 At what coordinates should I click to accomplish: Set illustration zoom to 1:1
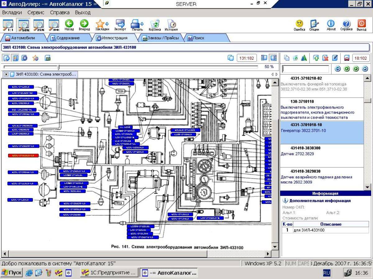pyautogui.click(x=8, y=25)
